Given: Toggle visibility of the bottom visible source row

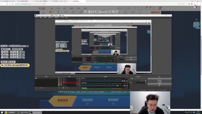Looking at the screenshot, I should point(77,86).
